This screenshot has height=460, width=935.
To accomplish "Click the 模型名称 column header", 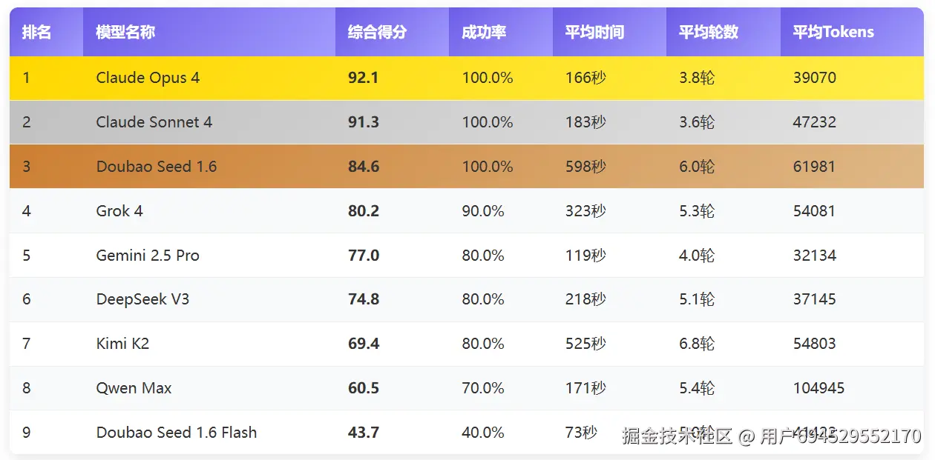I will point(125,33).
